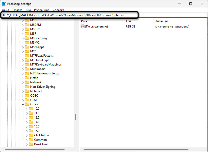
Task: Expand the MTFInputType key
Action: 23,60
